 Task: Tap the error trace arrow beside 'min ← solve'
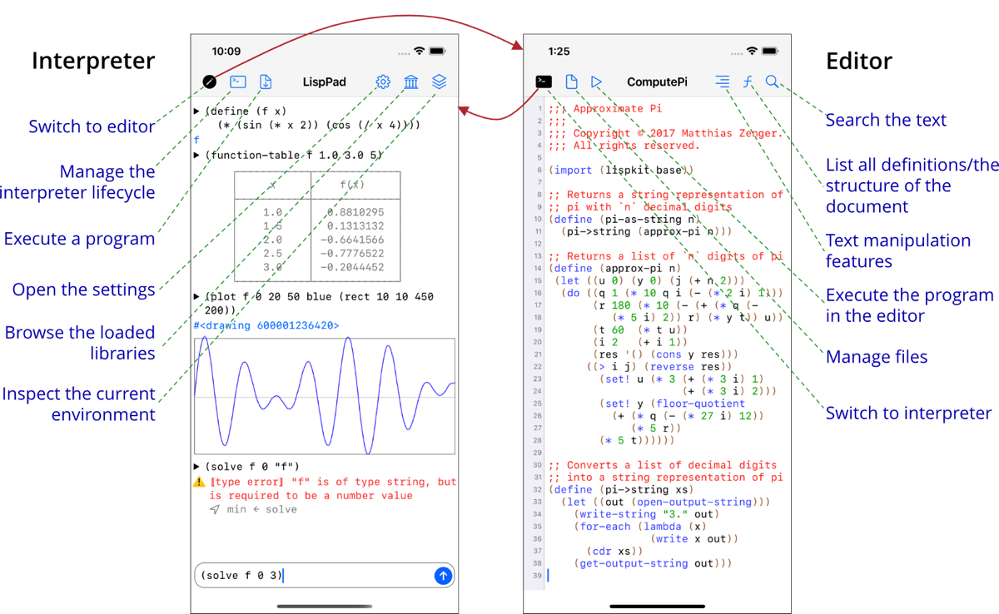pyautogui.click(x=216, y=509)
